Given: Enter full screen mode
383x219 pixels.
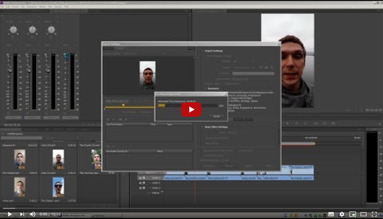Looking at the screenshot, I should click(x=374, y=214).
